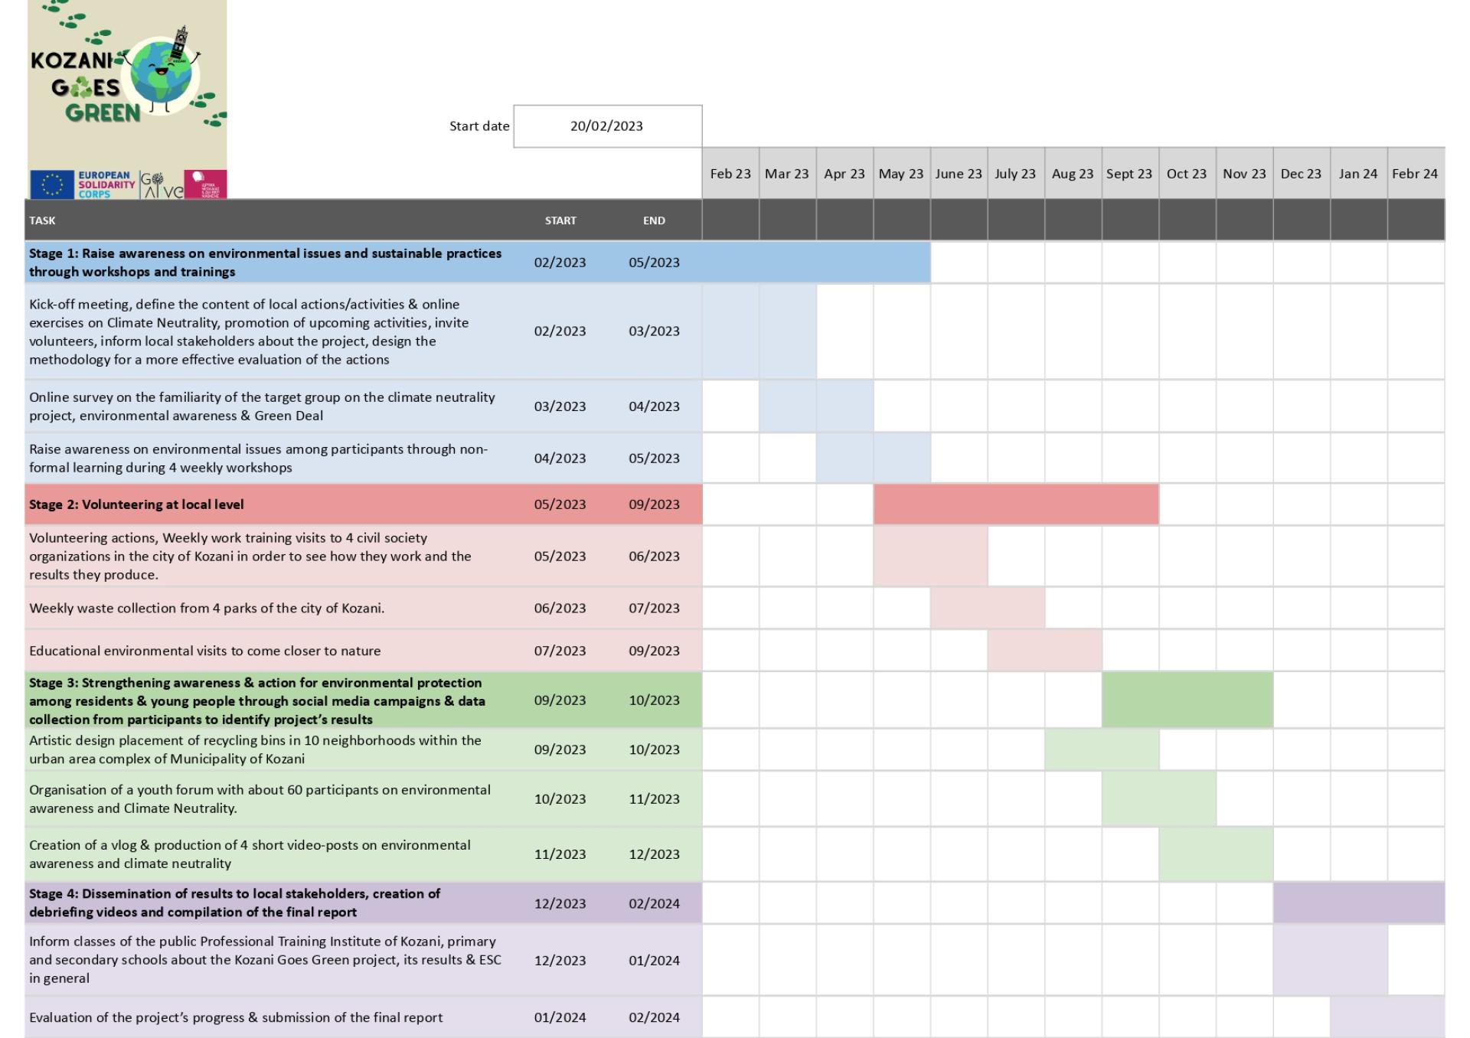Click the Febr 24 month header

pos(1415,174)
